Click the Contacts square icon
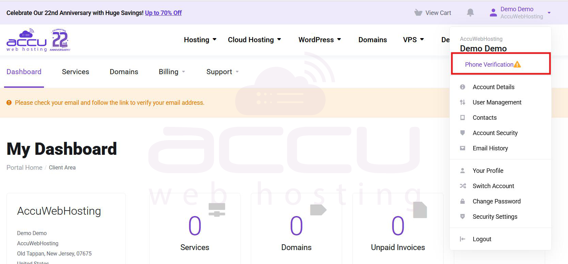 click(x=462, y=118)
